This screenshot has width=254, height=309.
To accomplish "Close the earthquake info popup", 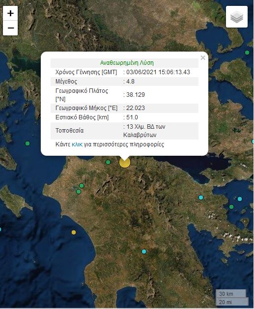I will (x=203, y=58).
